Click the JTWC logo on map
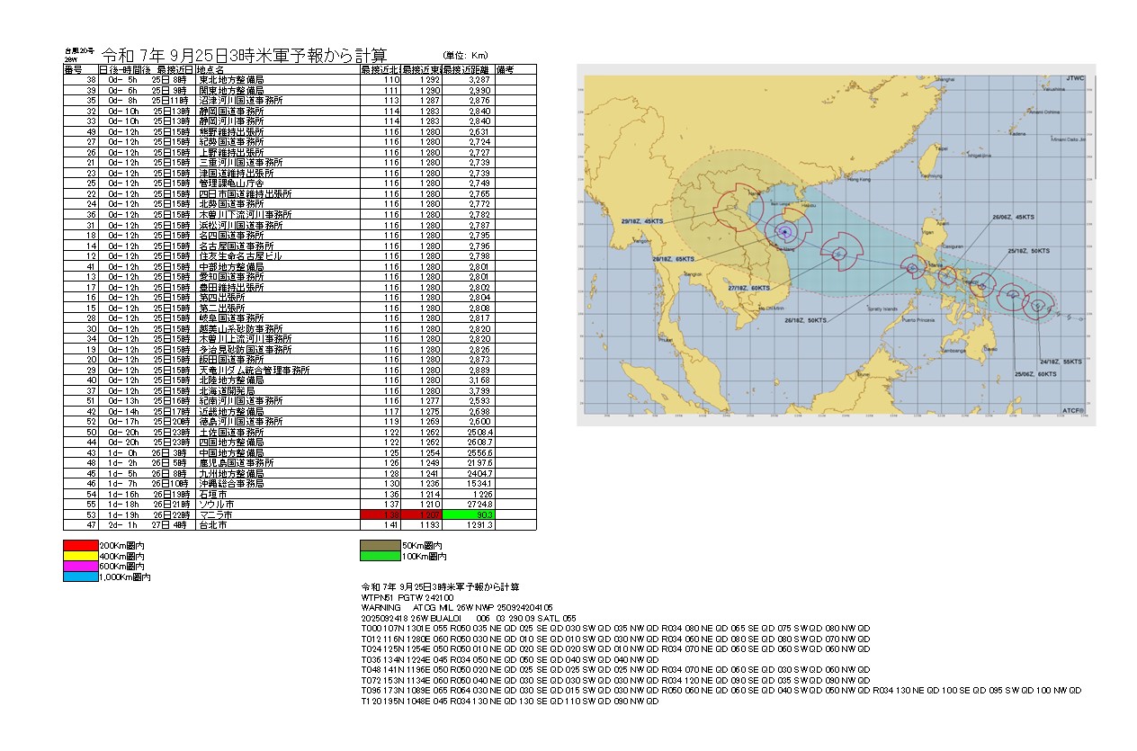The height and width of the screenshot is (751, 1137). click(1075, 79)
